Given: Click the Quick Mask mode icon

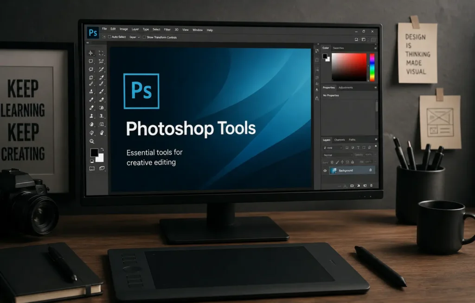Looking at the screenshot, I should point(92,168).
